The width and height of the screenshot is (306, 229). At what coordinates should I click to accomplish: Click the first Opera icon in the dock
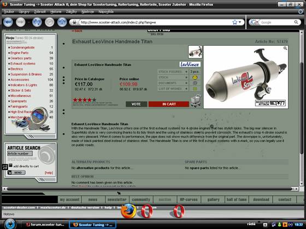pyautogui.click(x=147, y=211)
